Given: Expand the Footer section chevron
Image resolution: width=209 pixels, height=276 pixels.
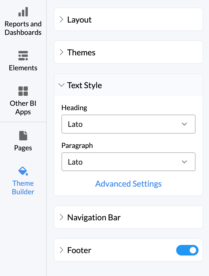Looking at the screenshot, I should click(61, 250).
